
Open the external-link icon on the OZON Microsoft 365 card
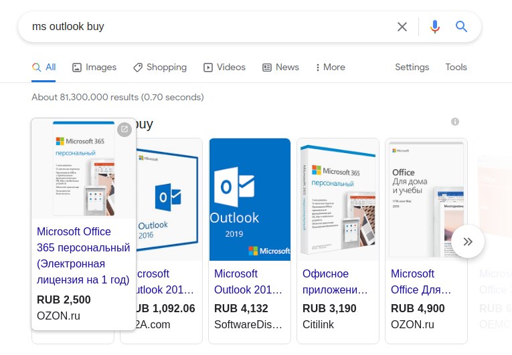124,129
